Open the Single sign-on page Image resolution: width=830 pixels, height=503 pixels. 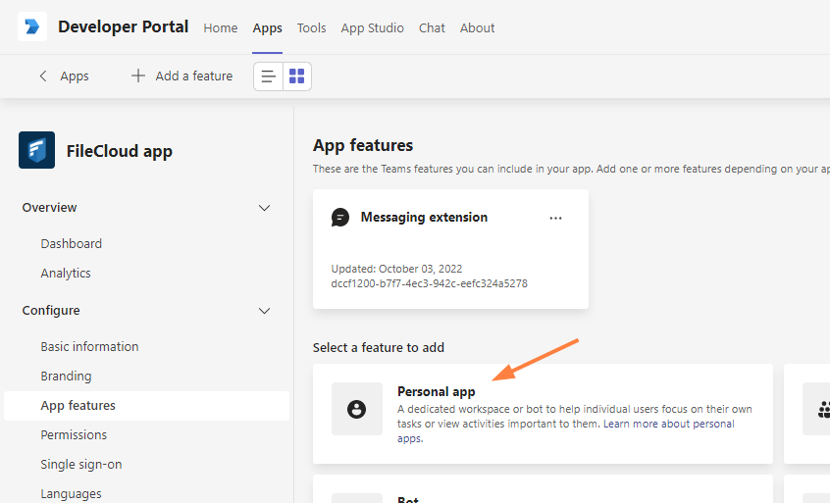[x=80, y=465]
